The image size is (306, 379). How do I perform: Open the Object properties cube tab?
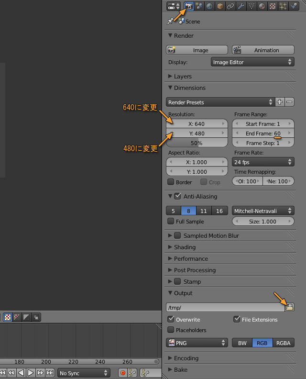[x=220, y=6]
